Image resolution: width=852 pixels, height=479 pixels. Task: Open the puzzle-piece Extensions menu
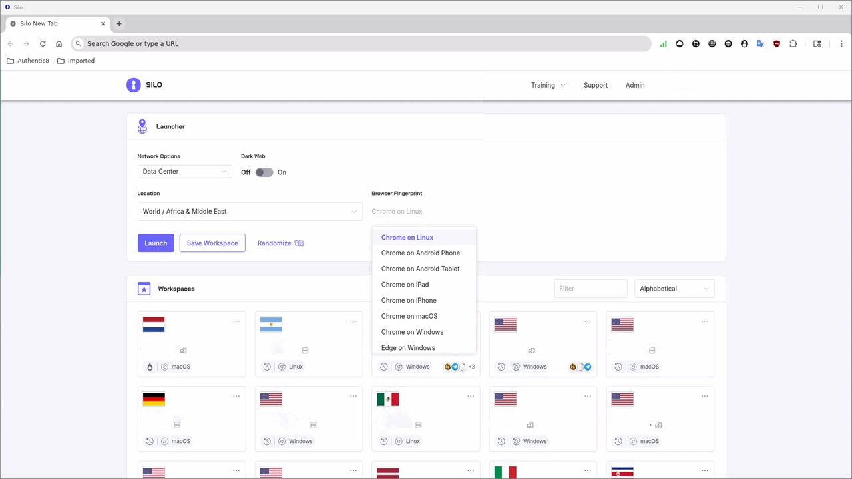pyautogui.click(x=793, y=44)
